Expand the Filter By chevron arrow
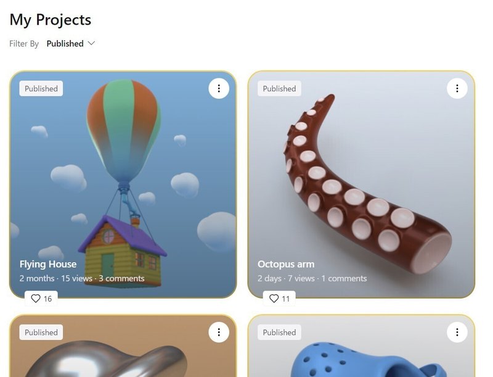The width and height of the screenshot is (493, 377). coord(91,43)
